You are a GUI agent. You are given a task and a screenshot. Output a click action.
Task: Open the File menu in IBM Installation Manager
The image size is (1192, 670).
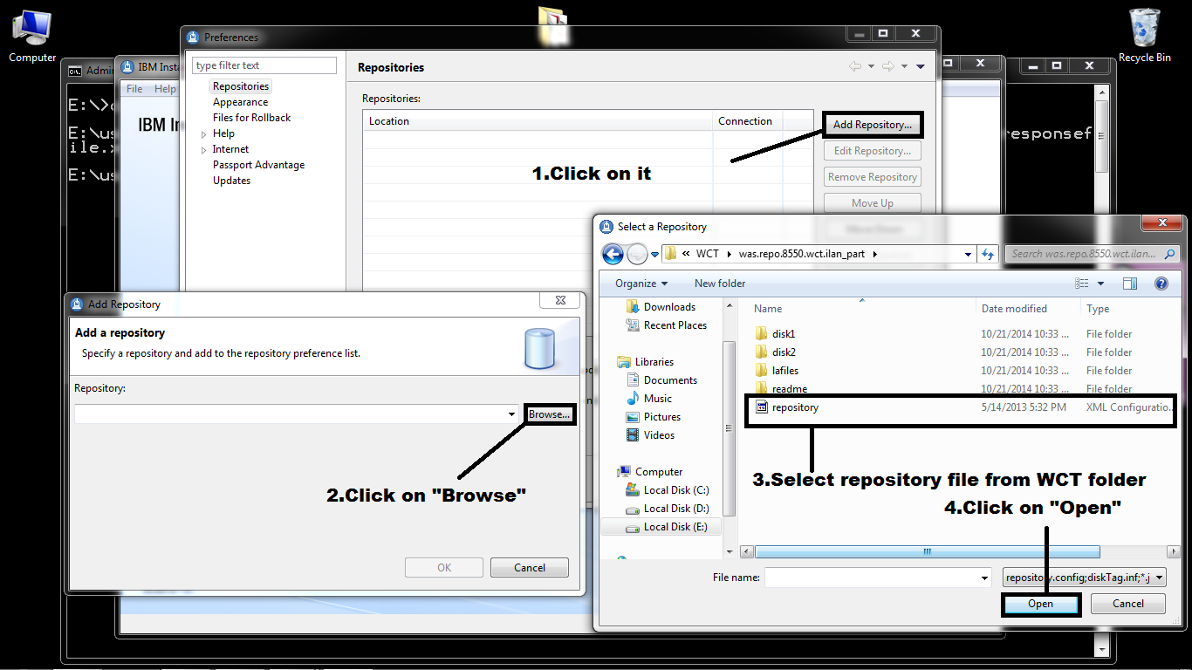tap(134, 88)
